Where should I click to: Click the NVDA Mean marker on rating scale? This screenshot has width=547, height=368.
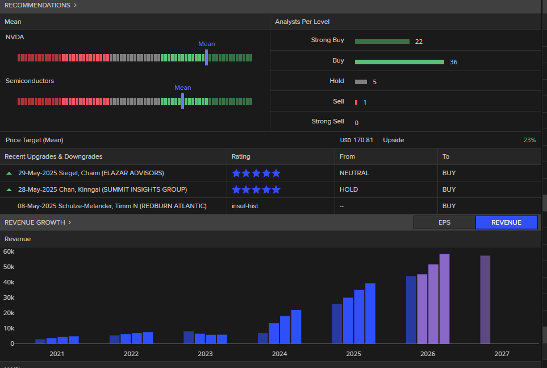coord(206,57)
